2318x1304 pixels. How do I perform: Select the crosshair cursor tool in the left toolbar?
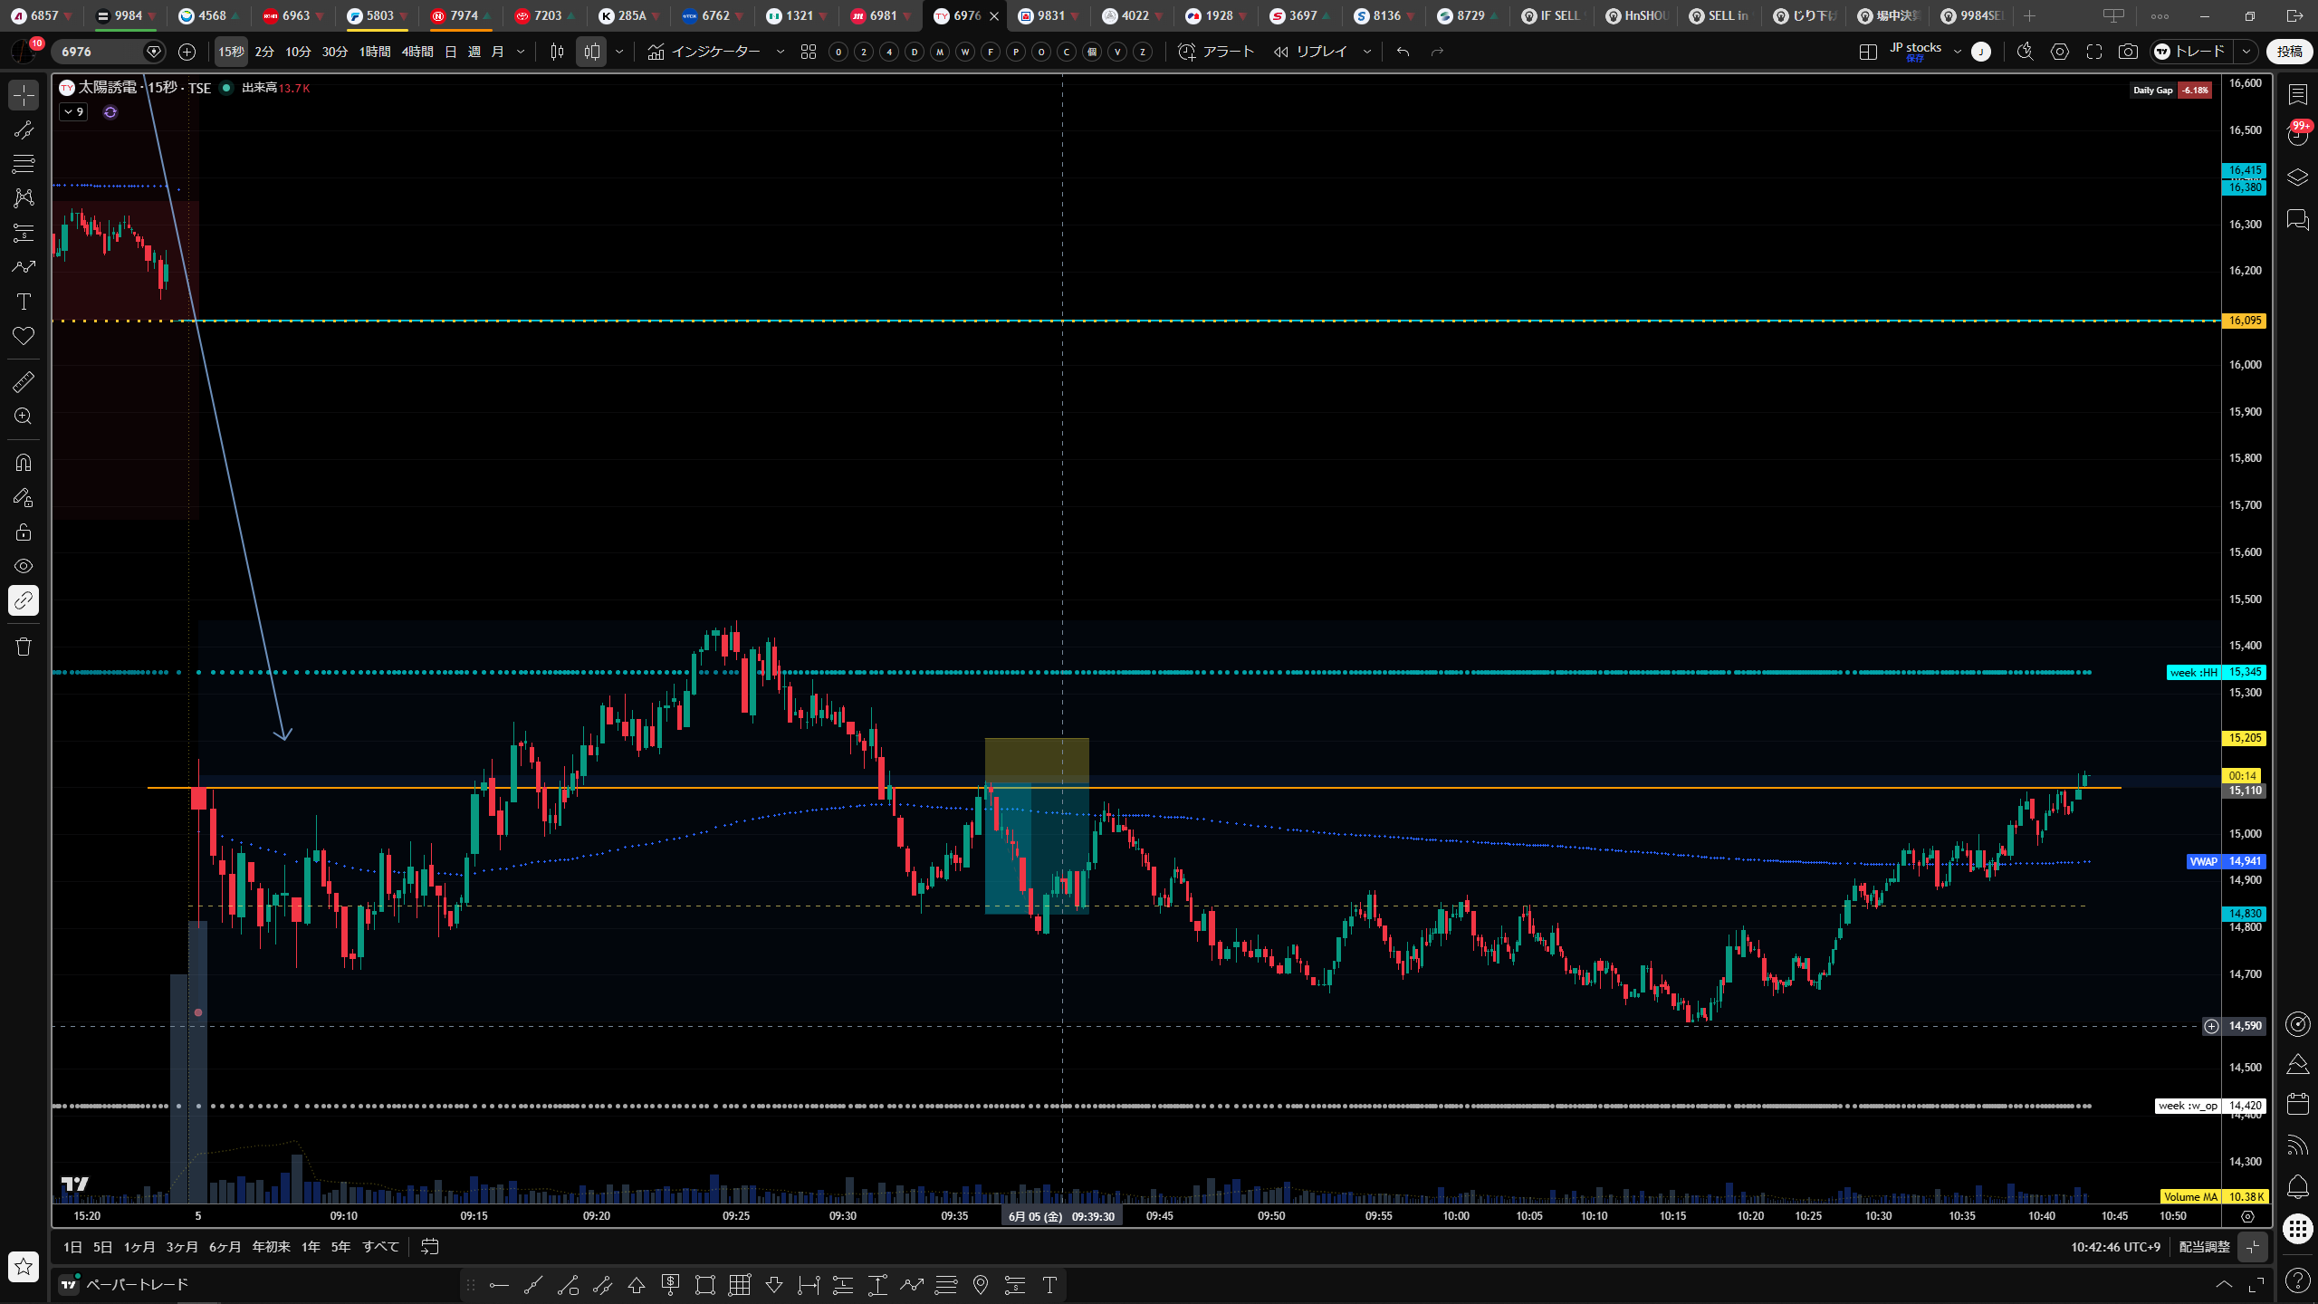pos(24,95)
